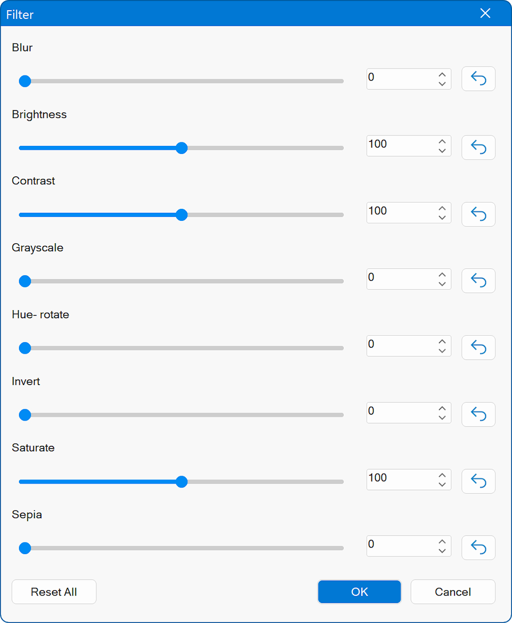Reset the Blur value with undo arrow
The width and height of the screenshot is (512, 623).
point(478,79)
